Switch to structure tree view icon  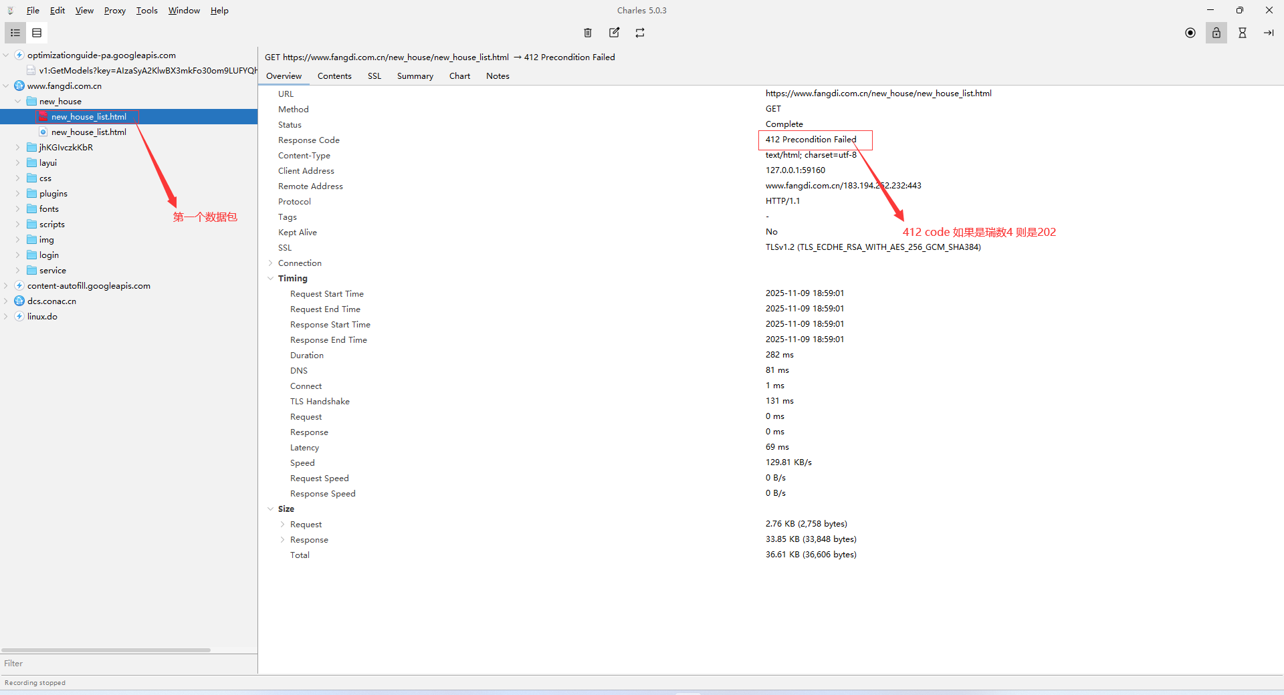[x=15, y=33]
